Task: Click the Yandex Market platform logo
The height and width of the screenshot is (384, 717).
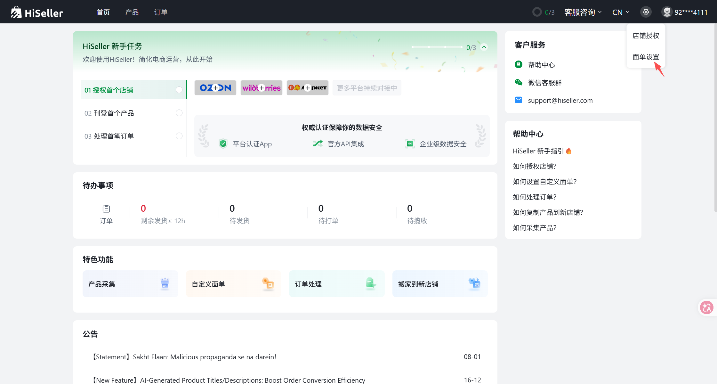Action: 308,88
